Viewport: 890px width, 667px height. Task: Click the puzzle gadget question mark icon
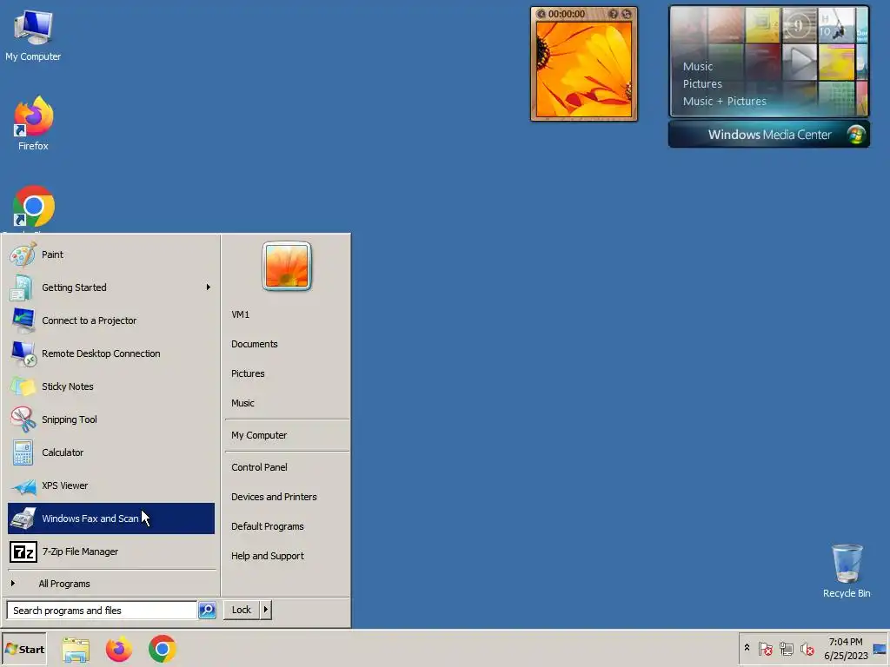click(x=613, y=14)
